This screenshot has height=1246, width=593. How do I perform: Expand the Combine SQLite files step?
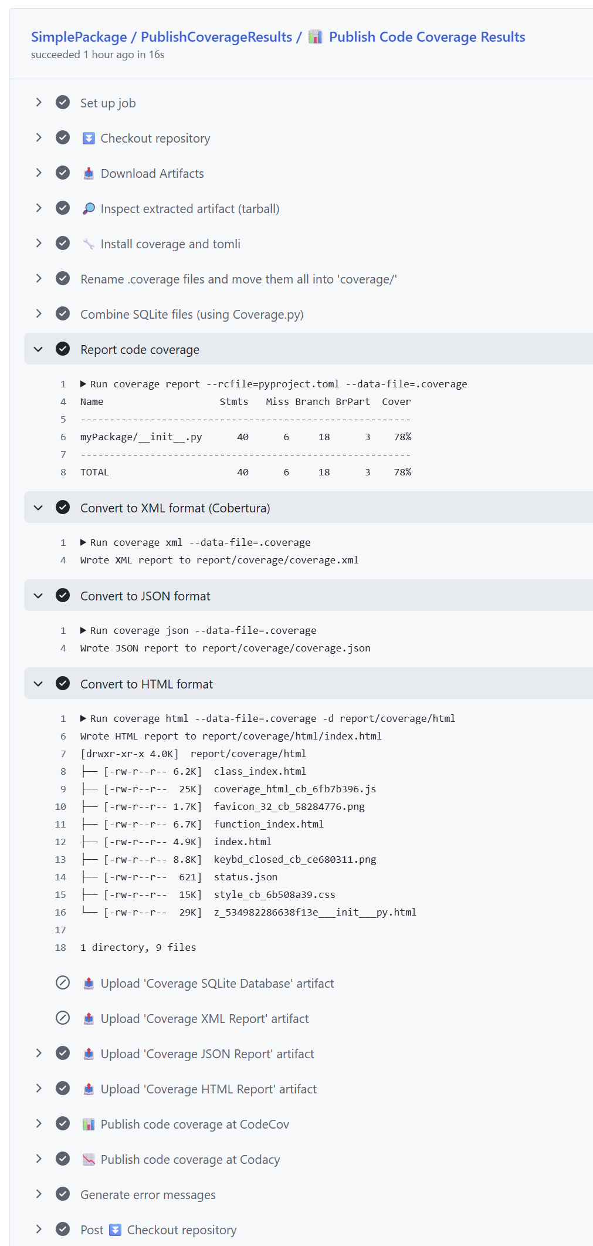pyautogui.click(x=39, y=314)
